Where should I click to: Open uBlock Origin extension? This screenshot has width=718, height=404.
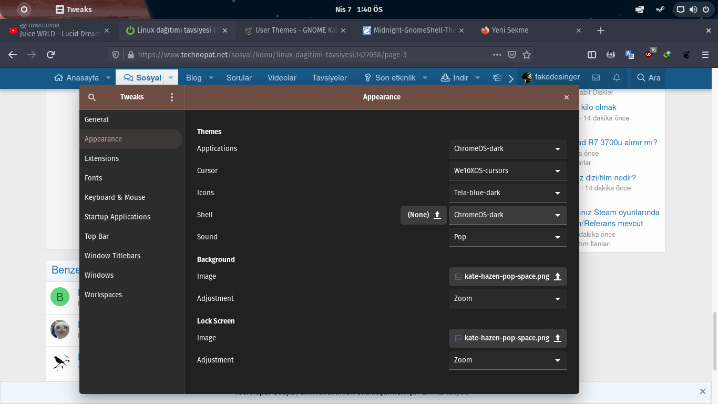[650, 54]
